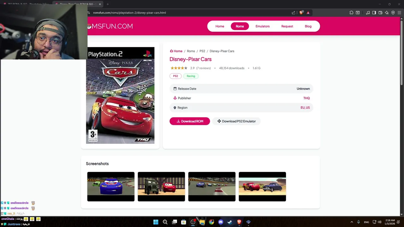Open the Request nav item

[x=287, y=26]
